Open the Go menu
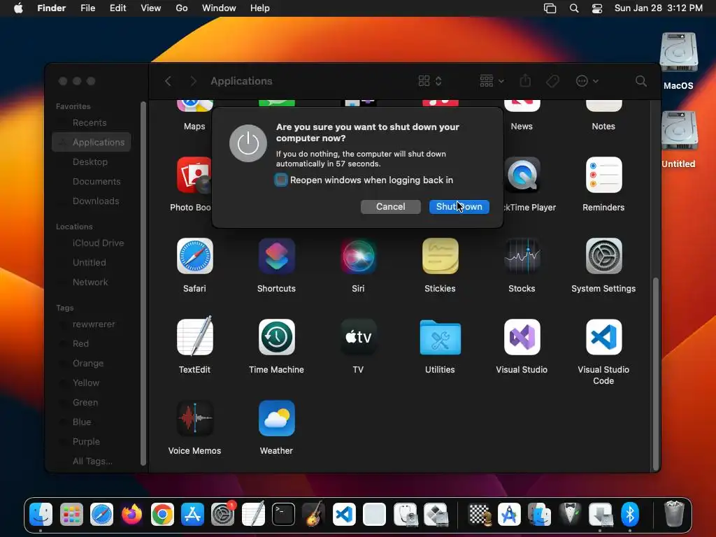Viewport: 716px width, 537px height. click(x=182, y=8)
